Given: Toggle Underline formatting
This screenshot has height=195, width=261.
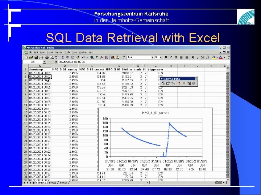Looking at the screenshot, I should (x=175, y=57).
